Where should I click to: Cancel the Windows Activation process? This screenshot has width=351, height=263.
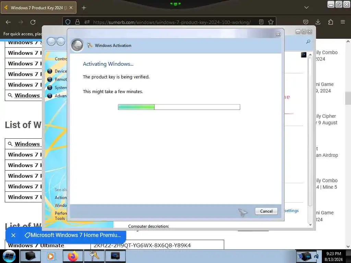pos(266,211)
